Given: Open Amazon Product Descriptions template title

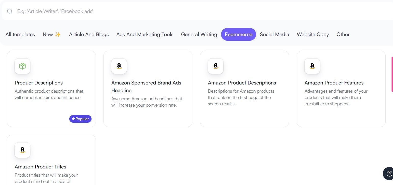Looking at the screenshot, I should coord(242,83).
